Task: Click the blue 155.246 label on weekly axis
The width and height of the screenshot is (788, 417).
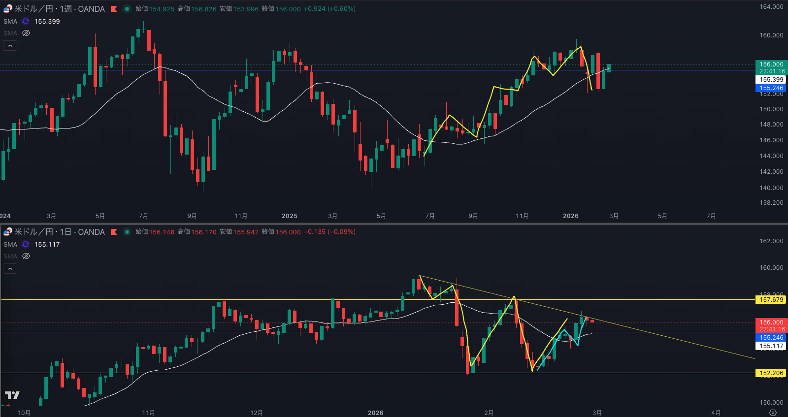Action: 771,88
